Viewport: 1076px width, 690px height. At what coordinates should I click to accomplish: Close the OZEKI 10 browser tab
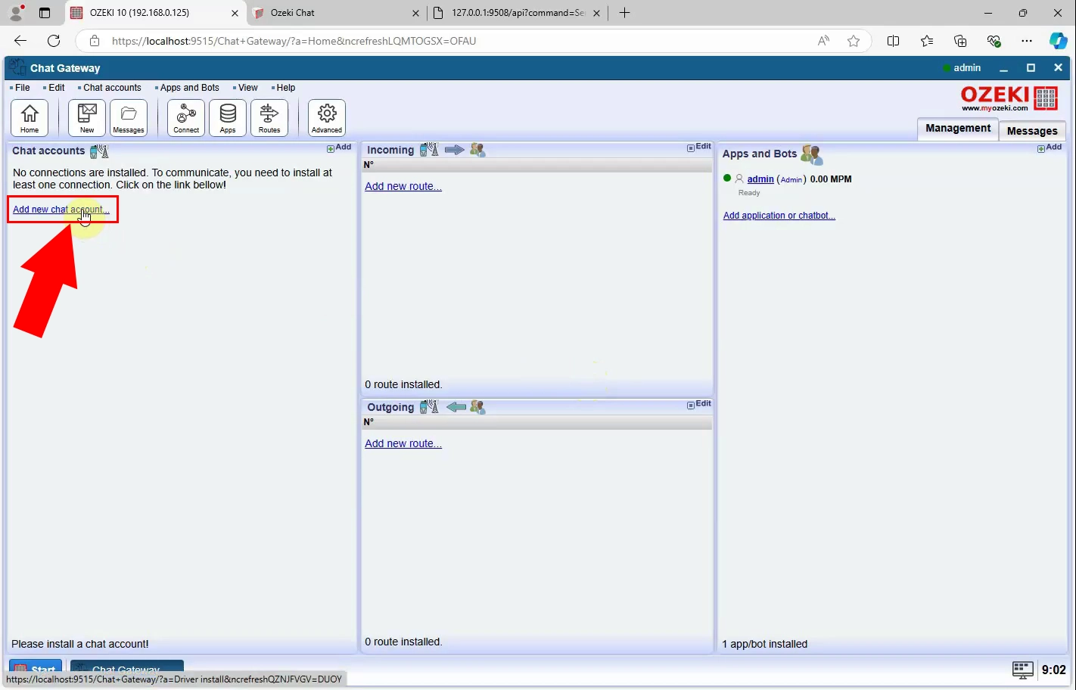click(x=235, y=13)
